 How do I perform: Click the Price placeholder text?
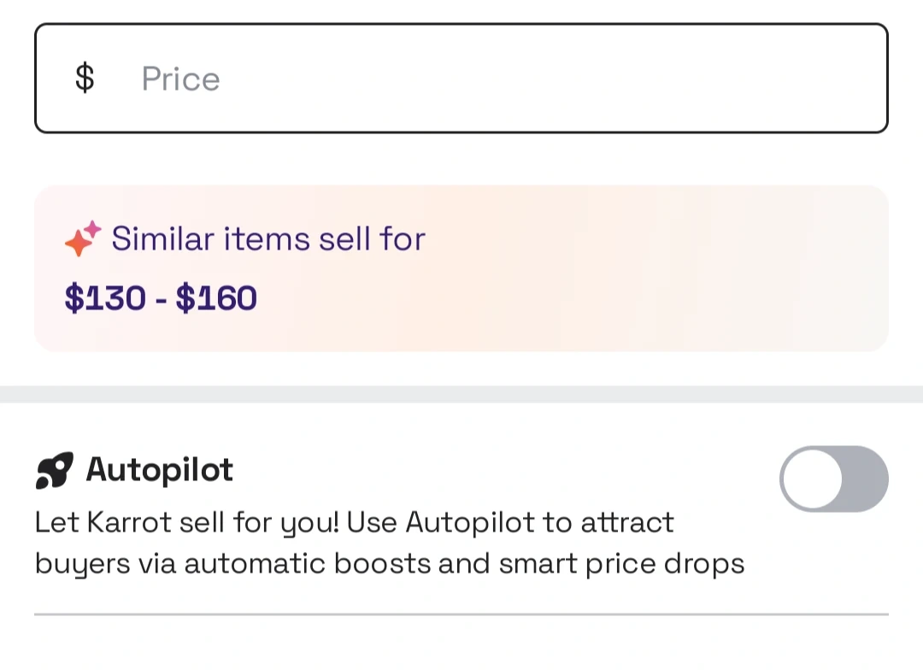click(x=180, y=79)
